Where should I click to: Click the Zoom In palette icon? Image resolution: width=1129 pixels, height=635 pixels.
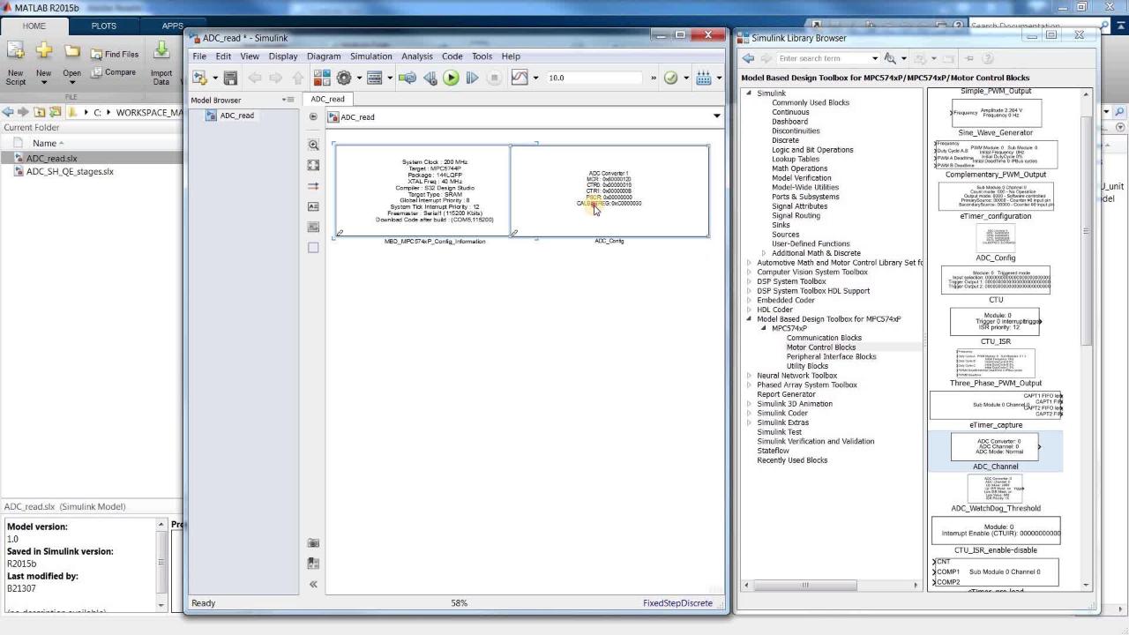pyautogui.click(x=313, y=145)
